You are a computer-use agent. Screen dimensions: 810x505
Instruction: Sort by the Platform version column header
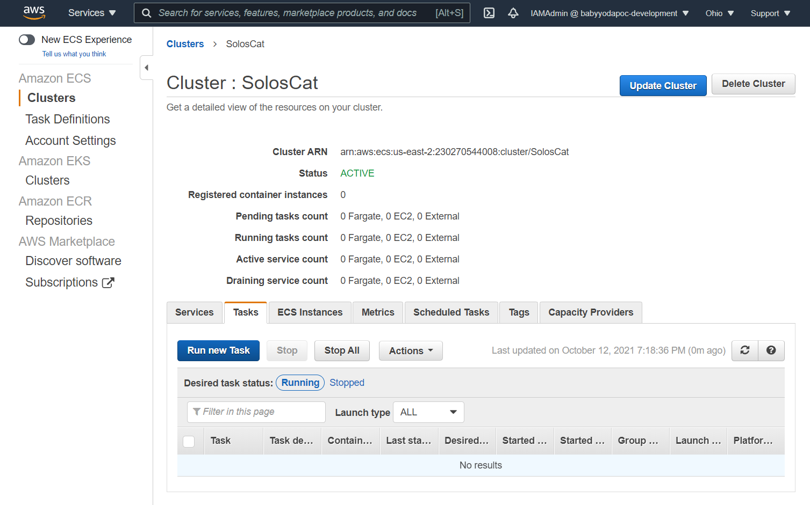756,441
